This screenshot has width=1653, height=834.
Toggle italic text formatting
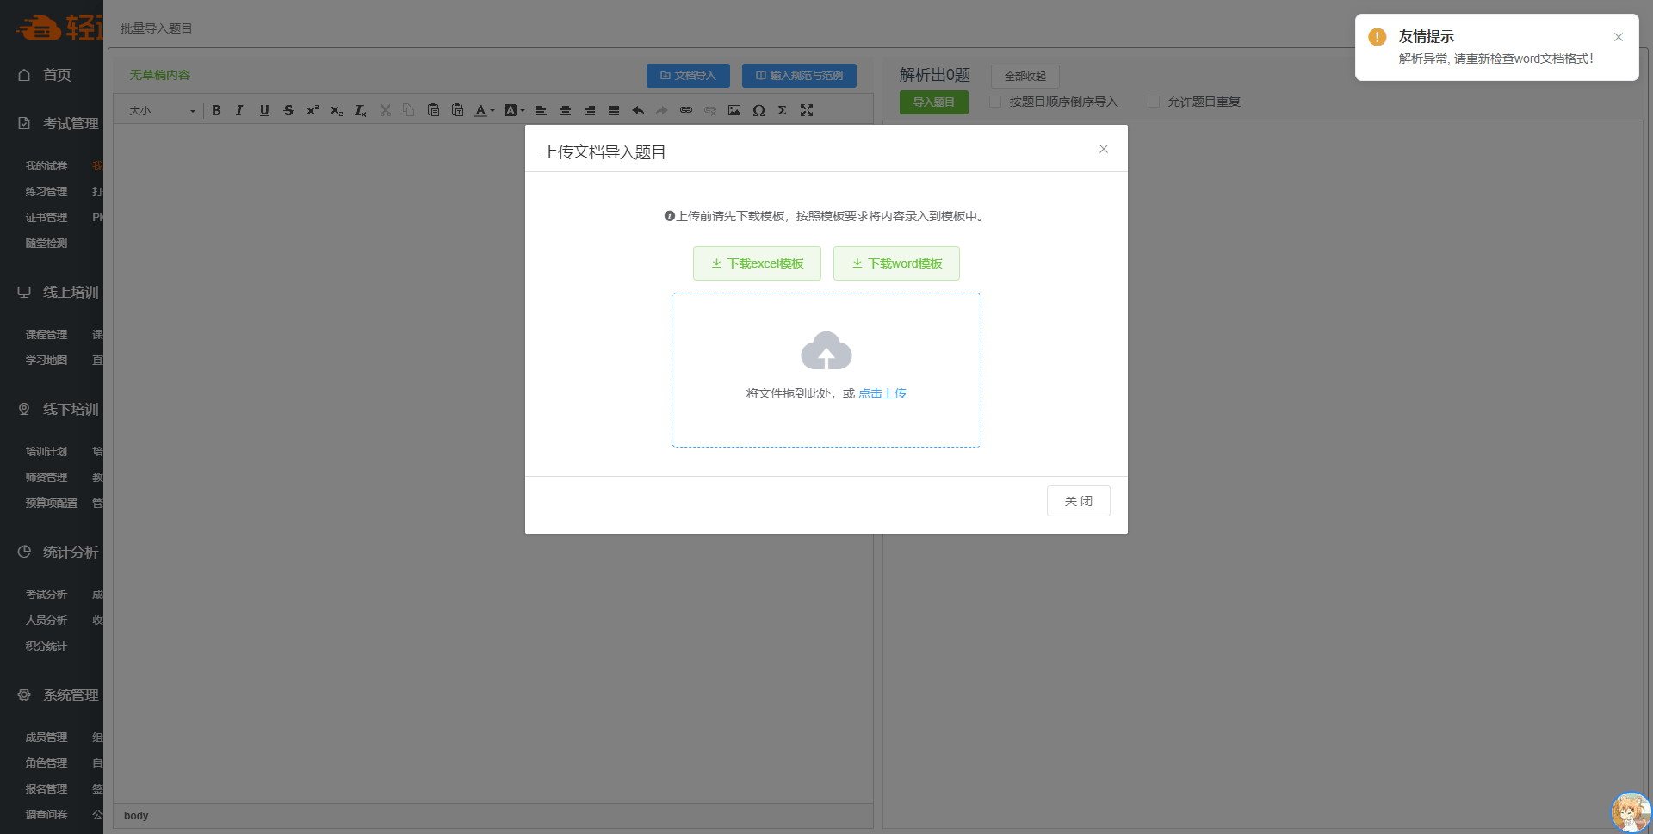pyautogui.click(x=240, y=110)
